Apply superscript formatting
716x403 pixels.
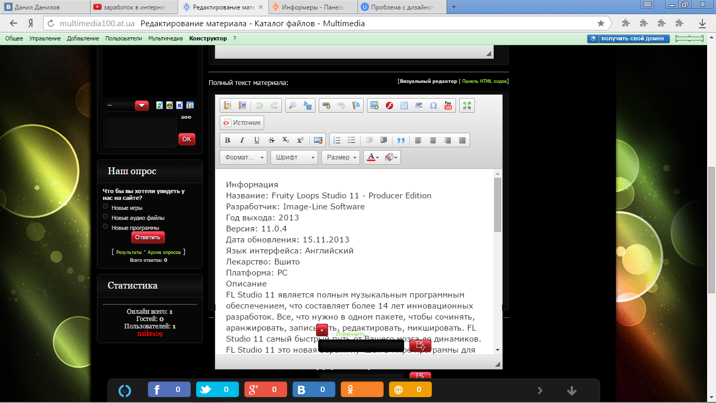click(x=300, y=140)
